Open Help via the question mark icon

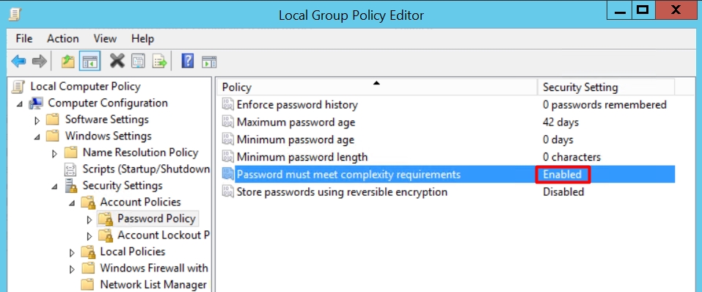[x=188, y=61]
